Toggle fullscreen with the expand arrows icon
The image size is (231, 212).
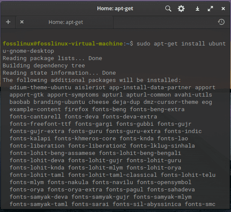(210, 9)
